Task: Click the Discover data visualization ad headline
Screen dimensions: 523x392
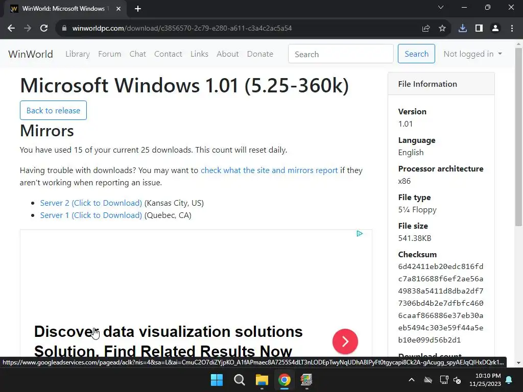Action: click(169, 341)
